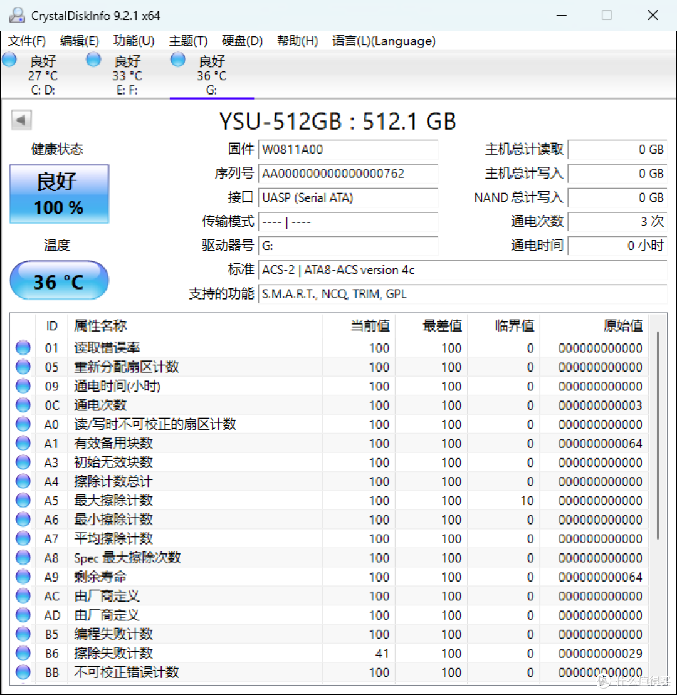Open the 功能(U) menu
The height and width of the screenshot is (695, 677).
pyautogui.click(x=134, y=41)
